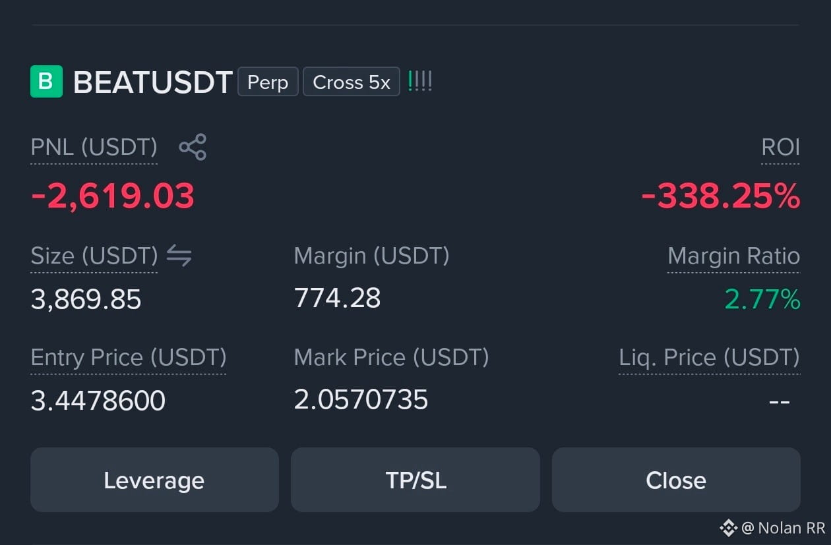Open the Perp contract tag
The width and height of the screenshot is (831, 545).
[268, 82]
